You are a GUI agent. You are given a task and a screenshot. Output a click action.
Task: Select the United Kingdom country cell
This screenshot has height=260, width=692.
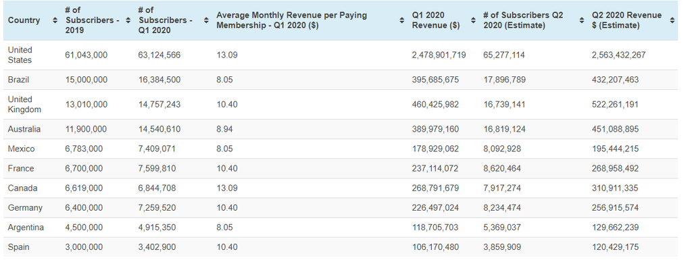tap(25, 105)
